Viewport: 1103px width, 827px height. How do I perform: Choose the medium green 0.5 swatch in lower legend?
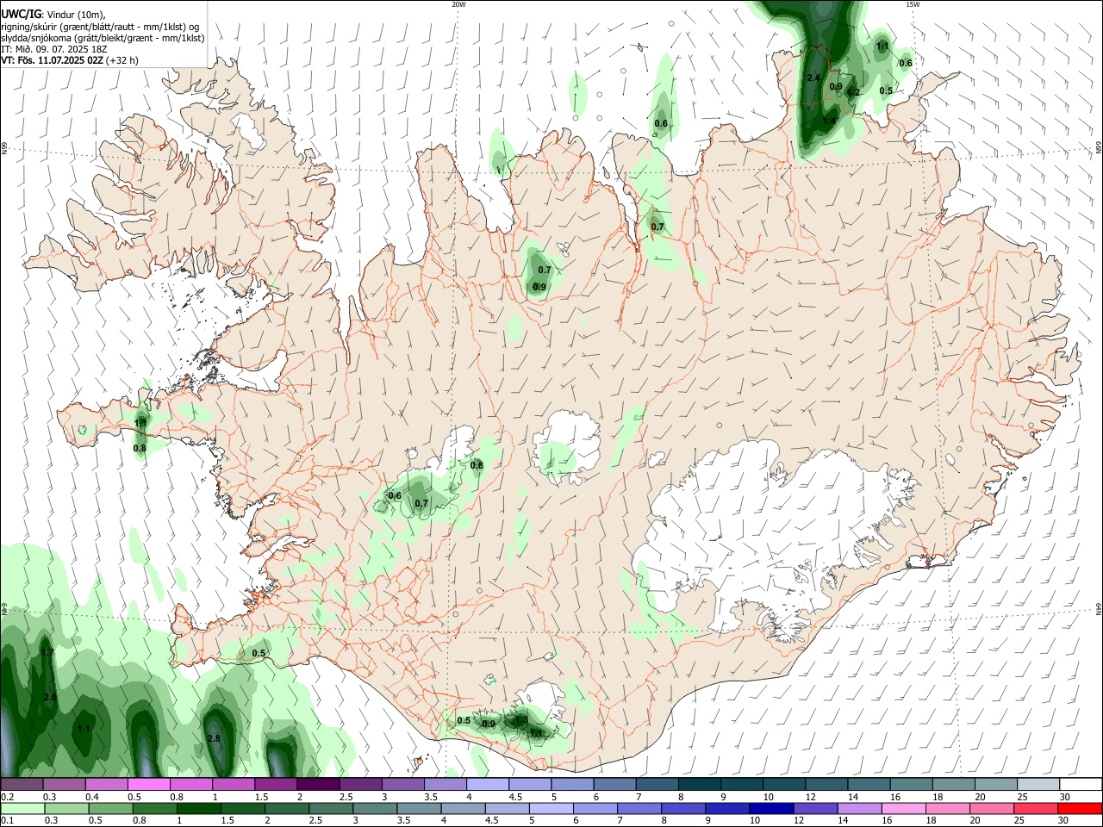[111, 808]
